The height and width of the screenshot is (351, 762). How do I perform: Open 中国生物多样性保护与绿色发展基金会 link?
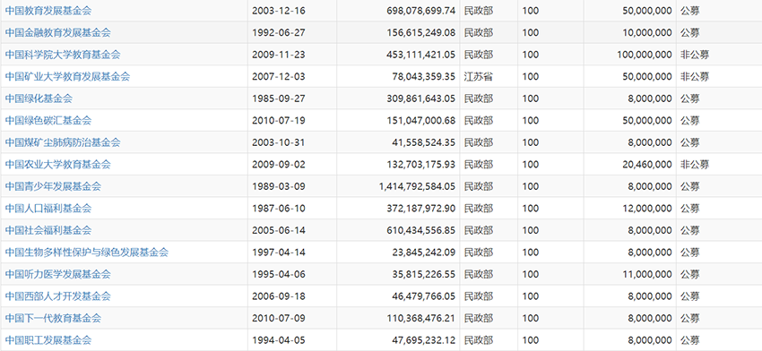tap(86, 252)
